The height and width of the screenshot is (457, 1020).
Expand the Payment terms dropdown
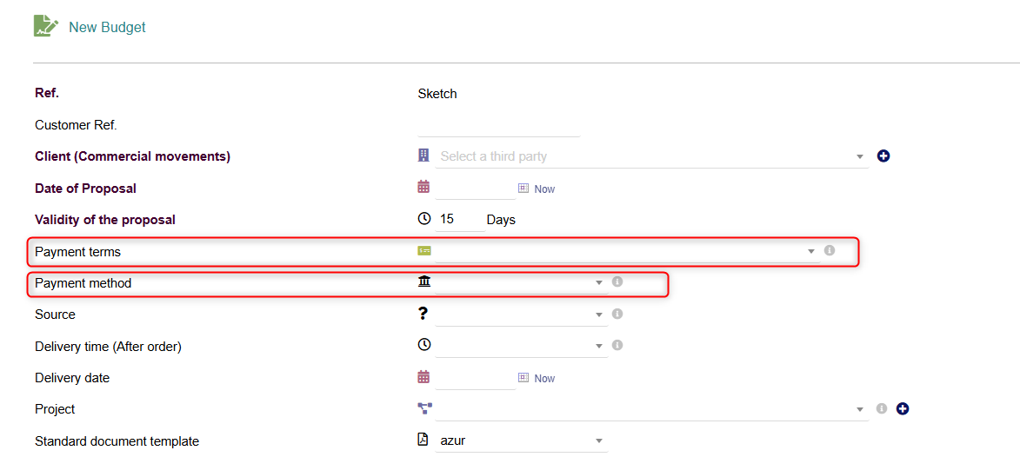click(627, 251)
